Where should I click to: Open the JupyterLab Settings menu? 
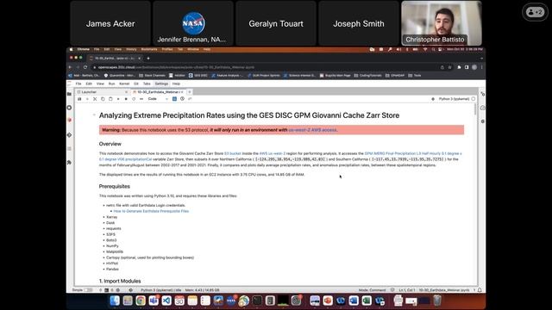pos(161,84)
